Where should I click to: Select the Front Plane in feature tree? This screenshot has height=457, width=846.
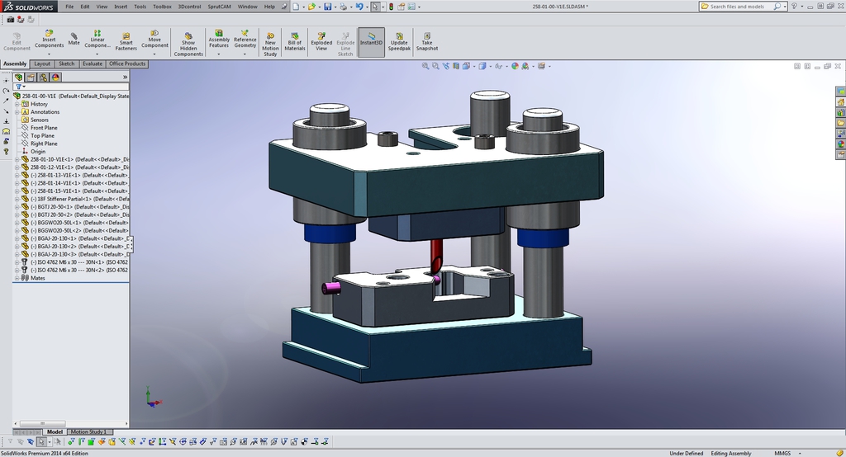pos(44,128)
